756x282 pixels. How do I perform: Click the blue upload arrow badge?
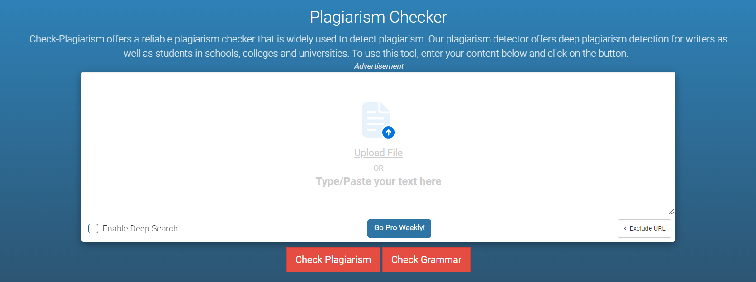pos(388,133)
